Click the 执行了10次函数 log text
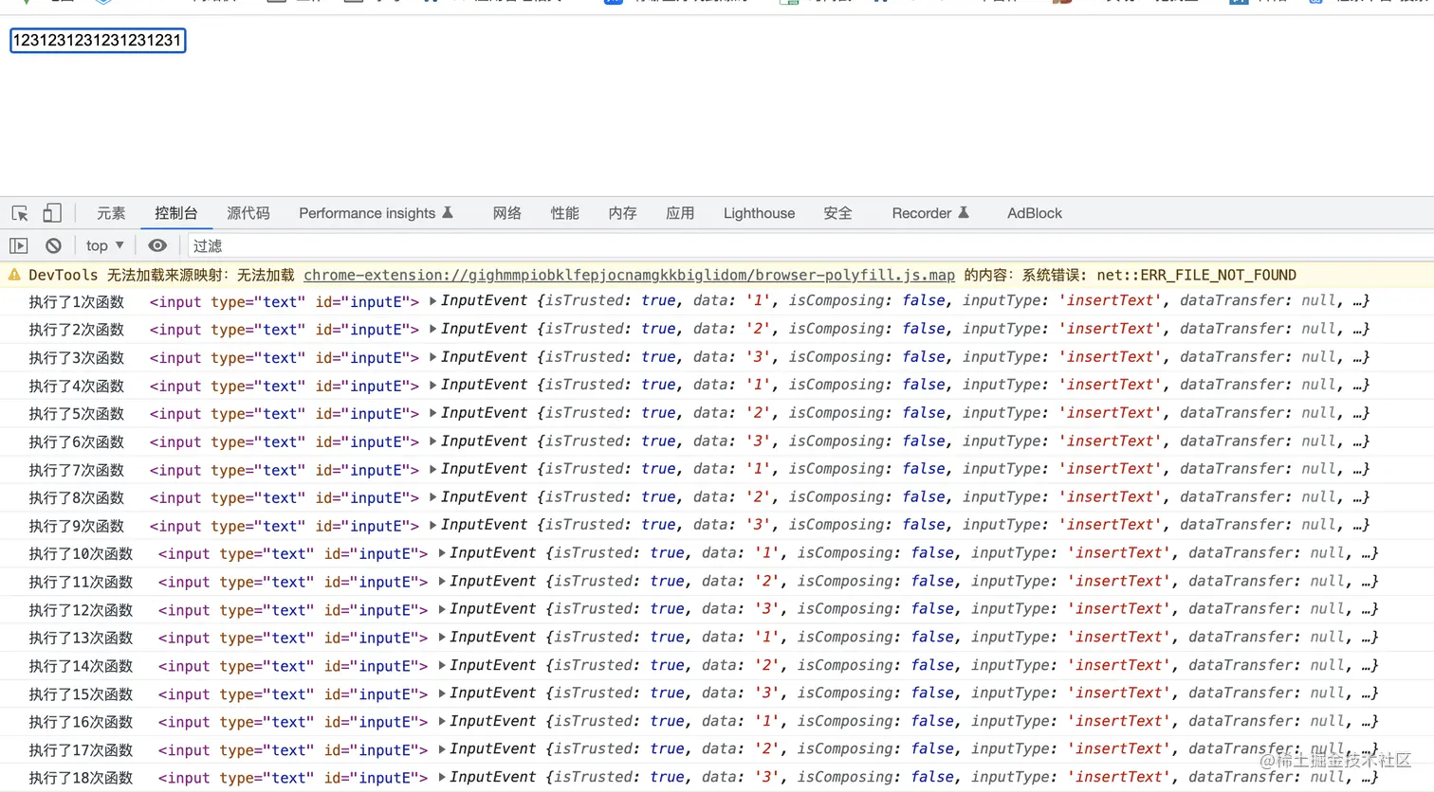Viewport: 1434px width, 792px height. coord(81,554)
